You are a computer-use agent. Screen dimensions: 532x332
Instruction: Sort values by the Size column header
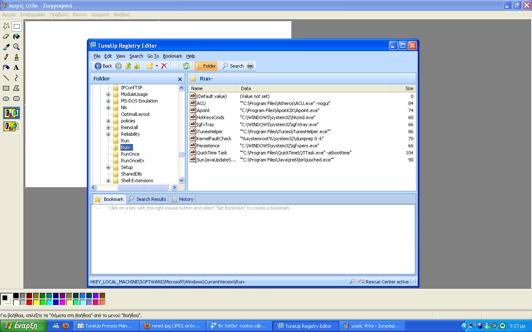[403, 88]
